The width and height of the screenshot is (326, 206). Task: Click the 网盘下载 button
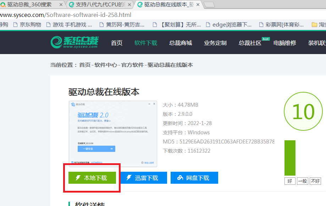pos(194,178)
